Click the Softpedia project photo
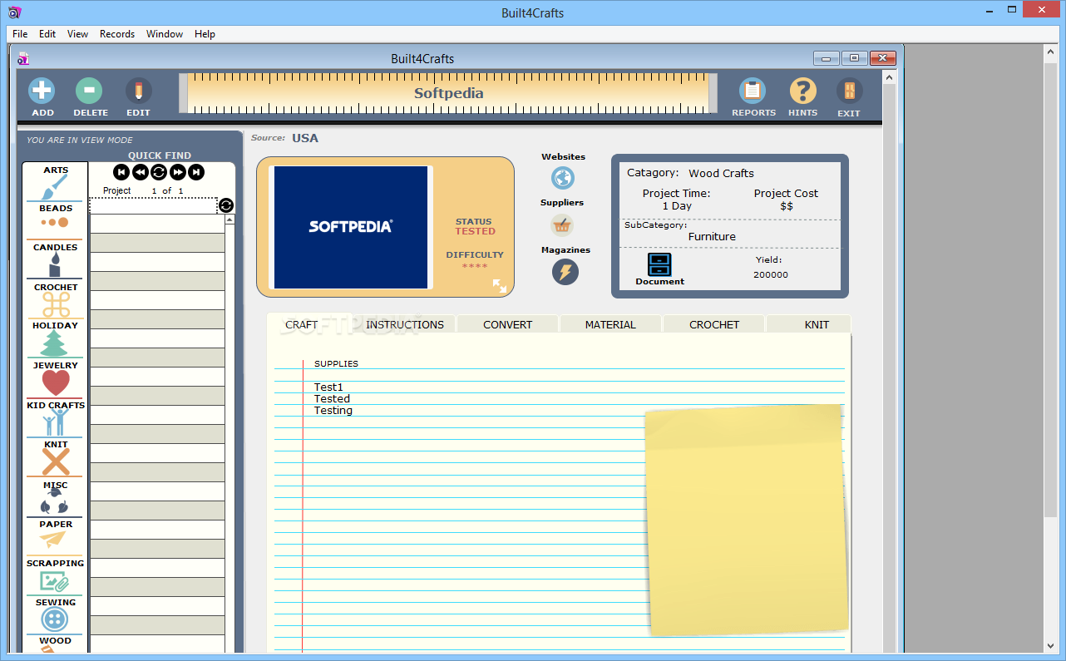 tap(351, 227)
